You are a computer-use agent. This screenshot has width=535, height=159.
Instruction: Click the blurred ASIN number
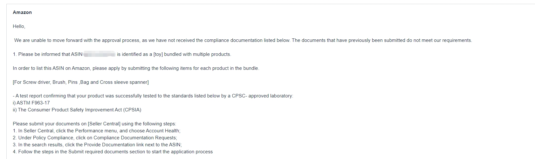99,54
